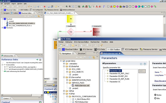Close the MyEcuService.xml editor tab
This screenshot has width=166, height=103.
point(120,54)
